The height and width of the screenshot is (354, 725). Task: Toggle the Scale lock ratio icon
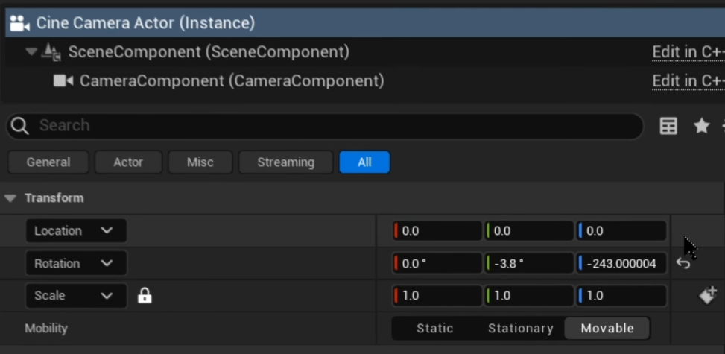click(145, 296)
